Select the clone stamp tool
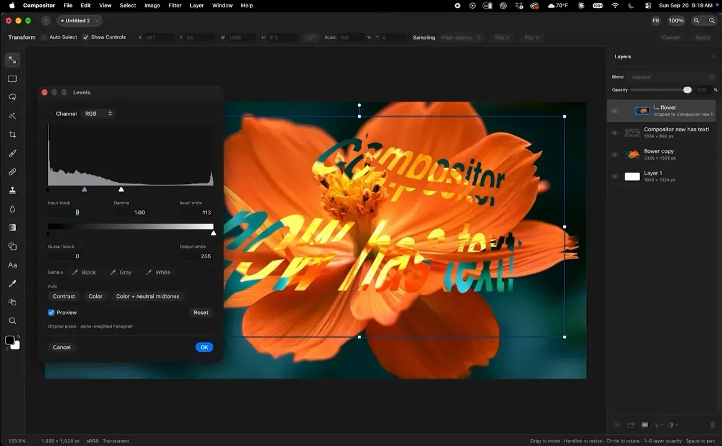The width and height of the screenshot is (722, 446). pyautogui.click(x=12, y=190)
